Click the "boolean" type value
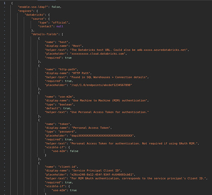Screen dimensions: 212x195 pyautogui.click(x=66, y=105)
